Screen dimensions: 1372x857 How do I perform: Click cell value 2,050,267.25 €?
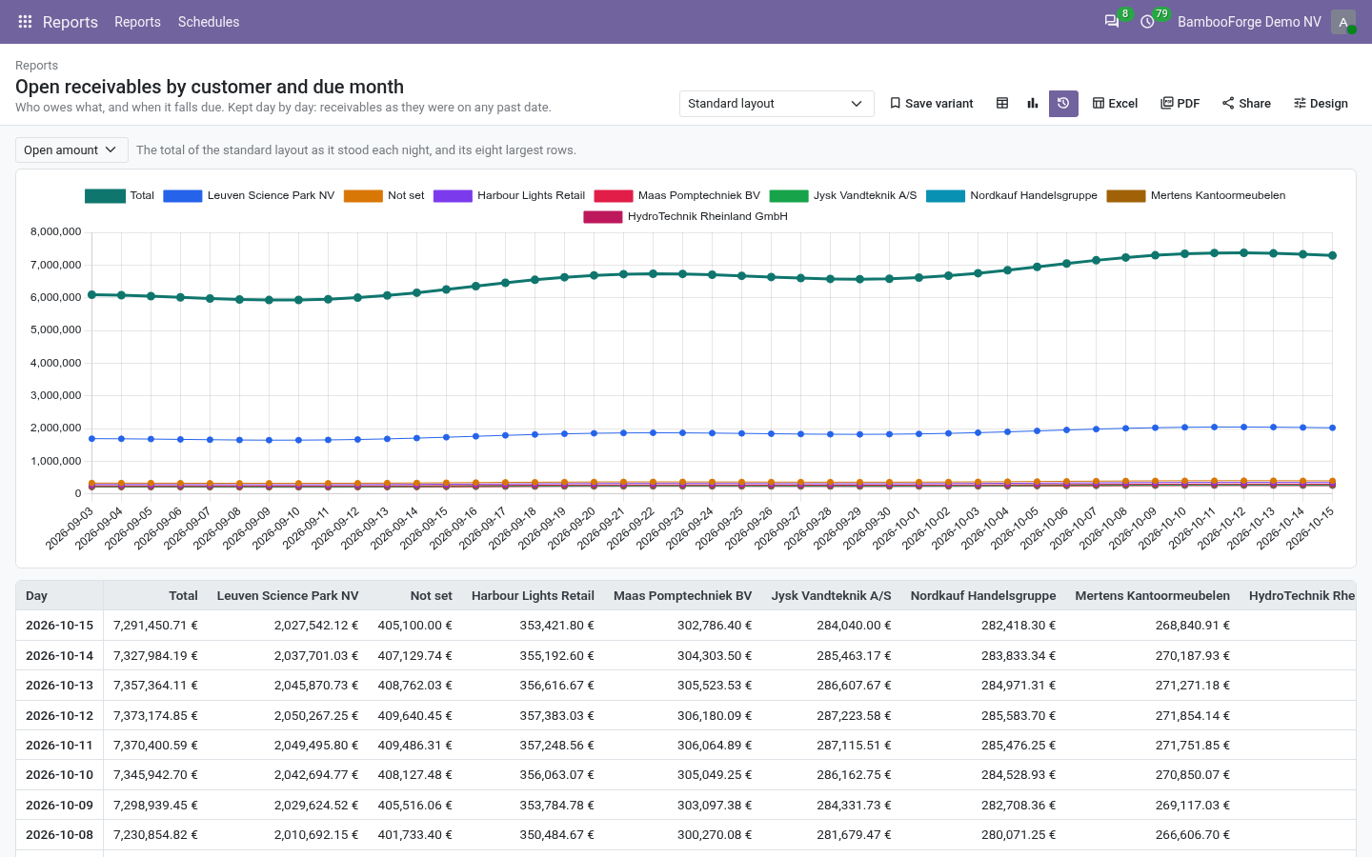tap(316, 715)
